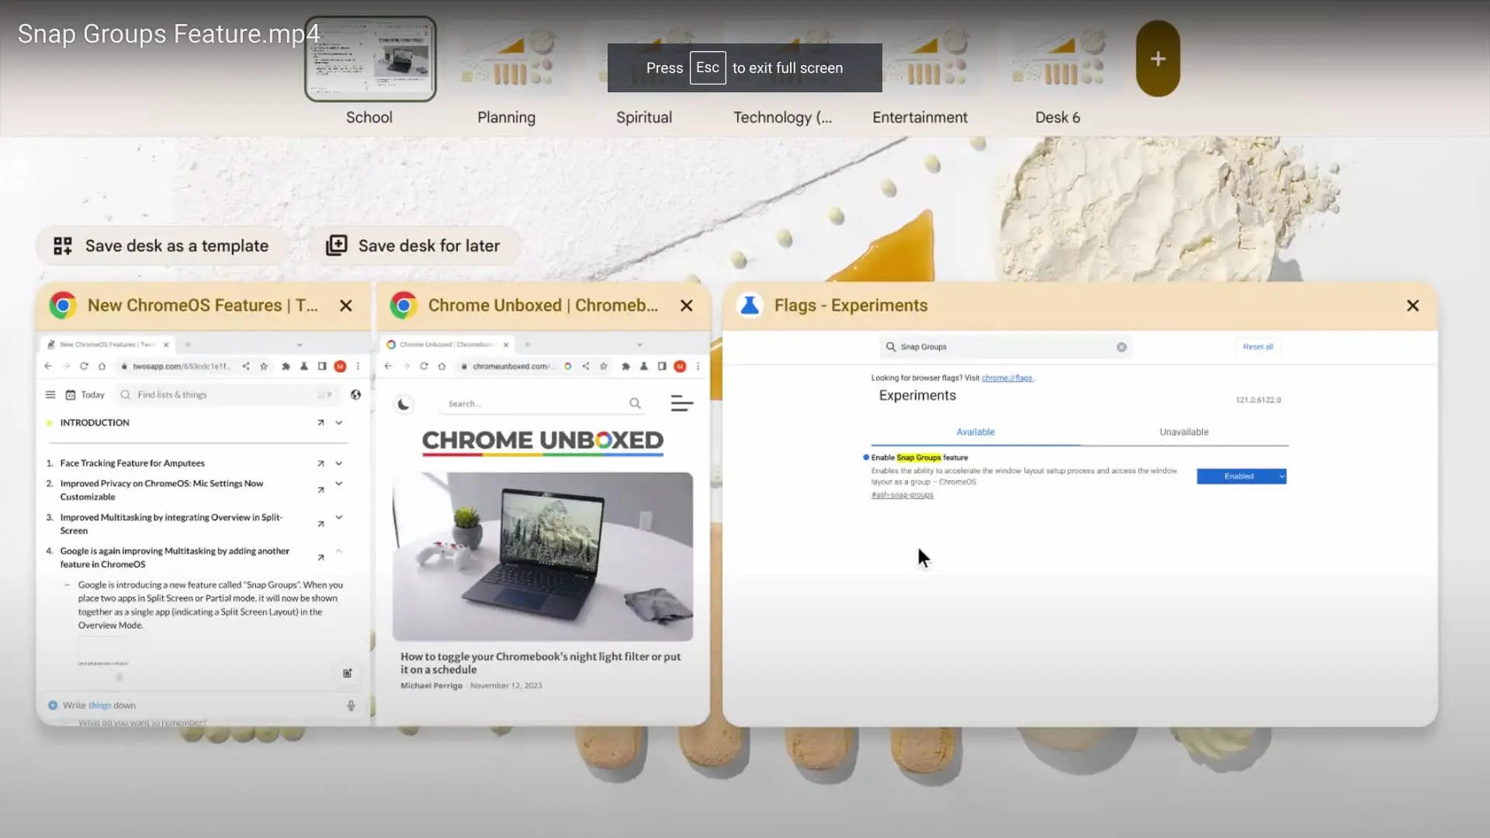The image size is (1490, 838).
Task: Open the chrome://flags link
Action: pos(1007,378)
